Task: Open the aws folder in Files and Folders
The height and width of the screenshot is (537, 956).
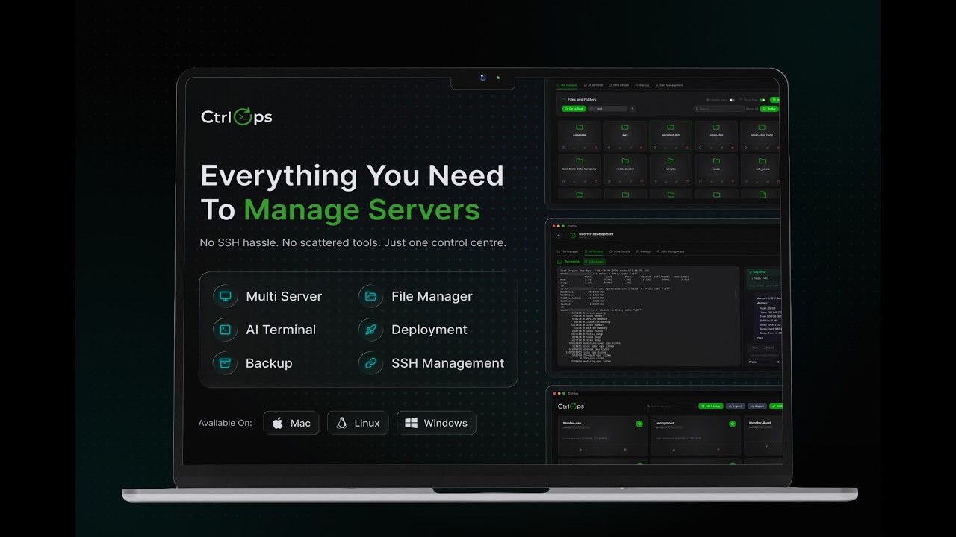Action: [x=625, y=136]
